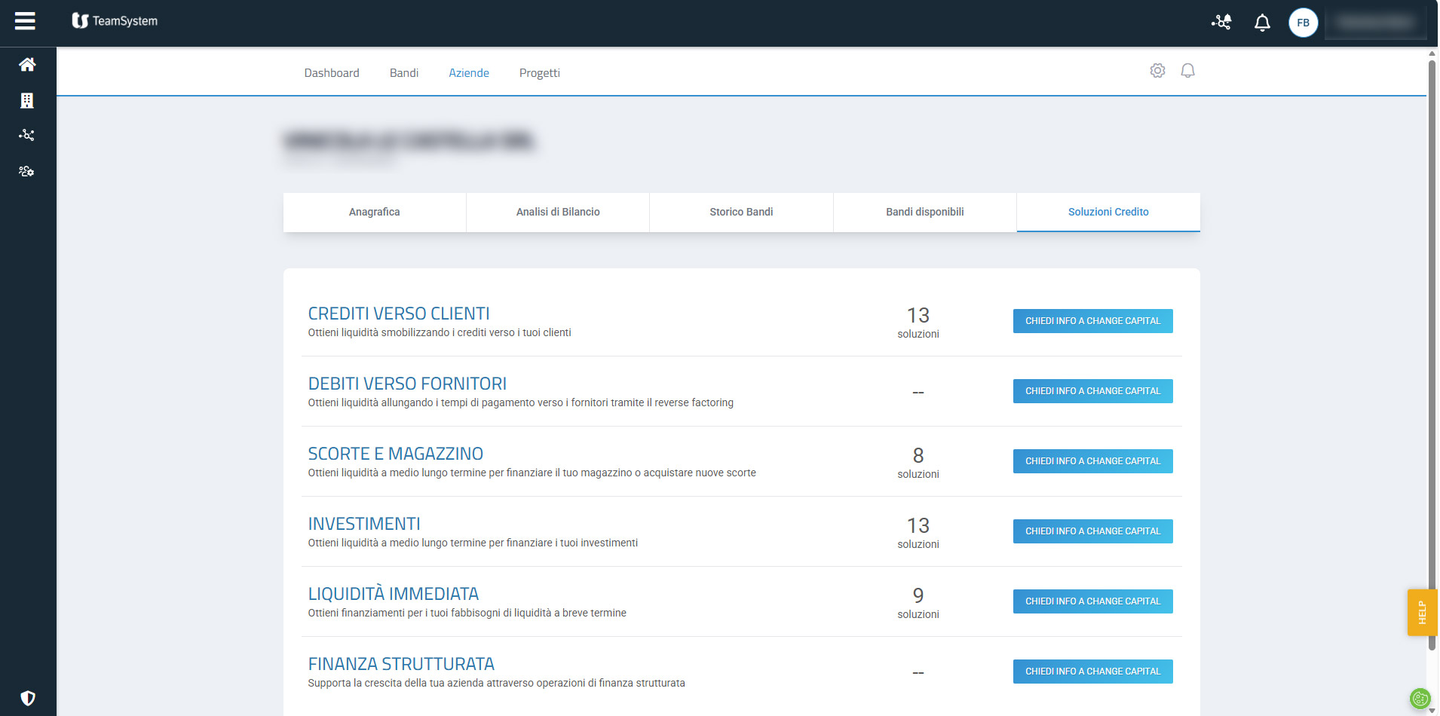The width and height of the screenshot is (1440, 716).
Task: Navigate to the Progetti menu item
Action: tap(539, 73)
